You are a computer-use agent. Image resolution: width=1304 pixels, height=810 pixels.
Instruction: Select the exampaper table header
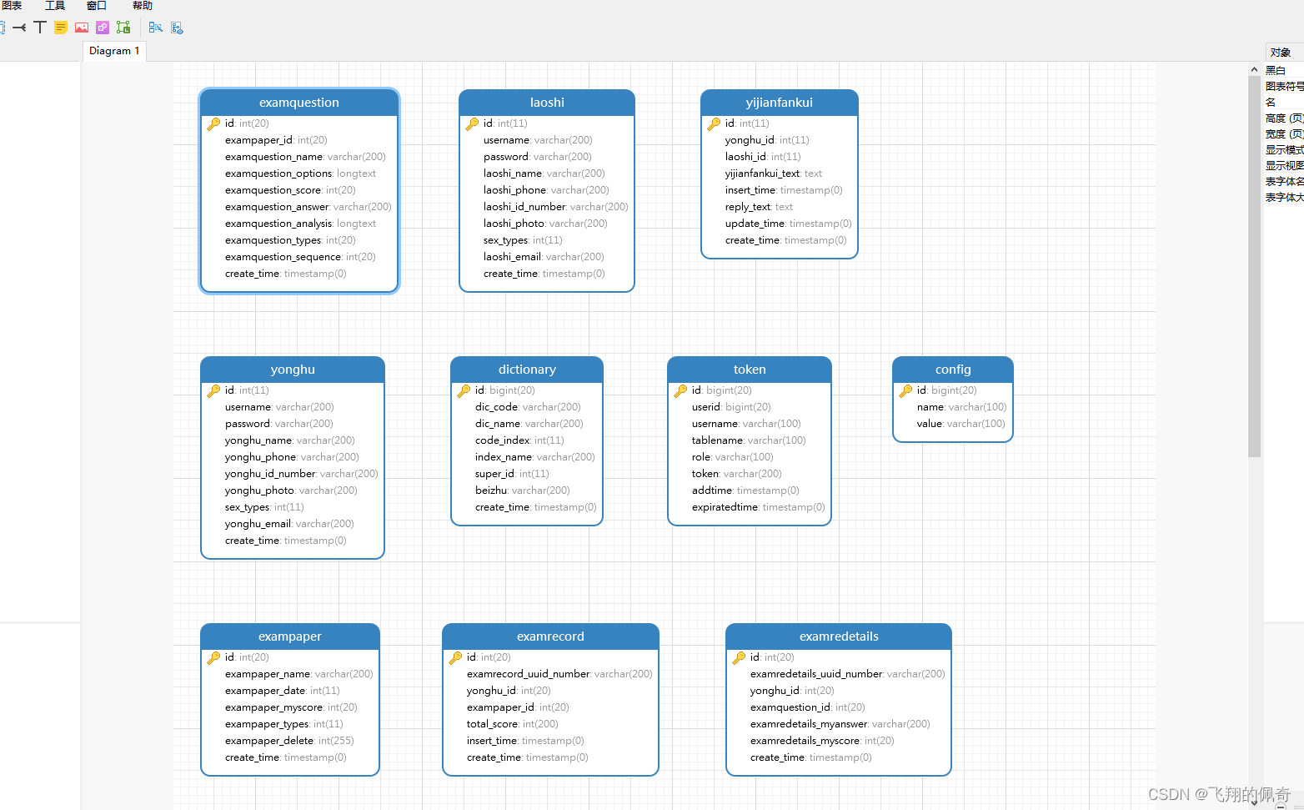(x=290, y=636)
